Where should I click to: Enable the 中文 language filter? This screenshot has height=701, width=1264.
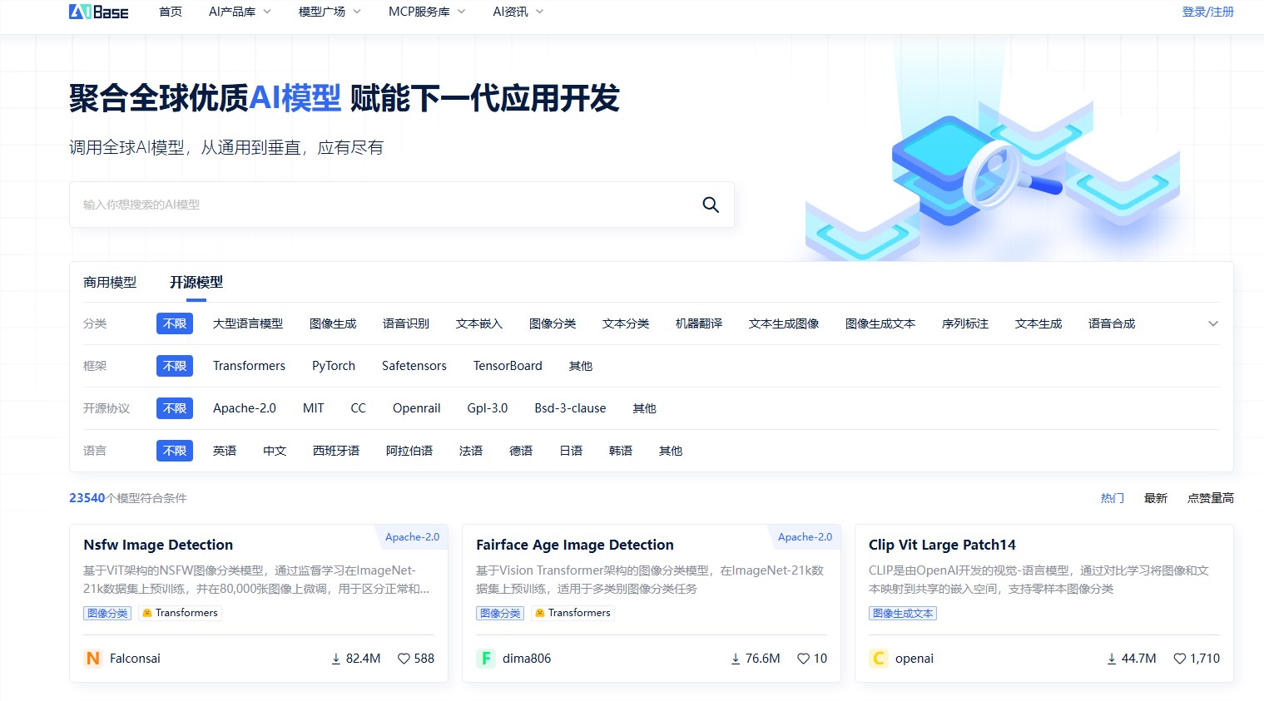point(275,450)
